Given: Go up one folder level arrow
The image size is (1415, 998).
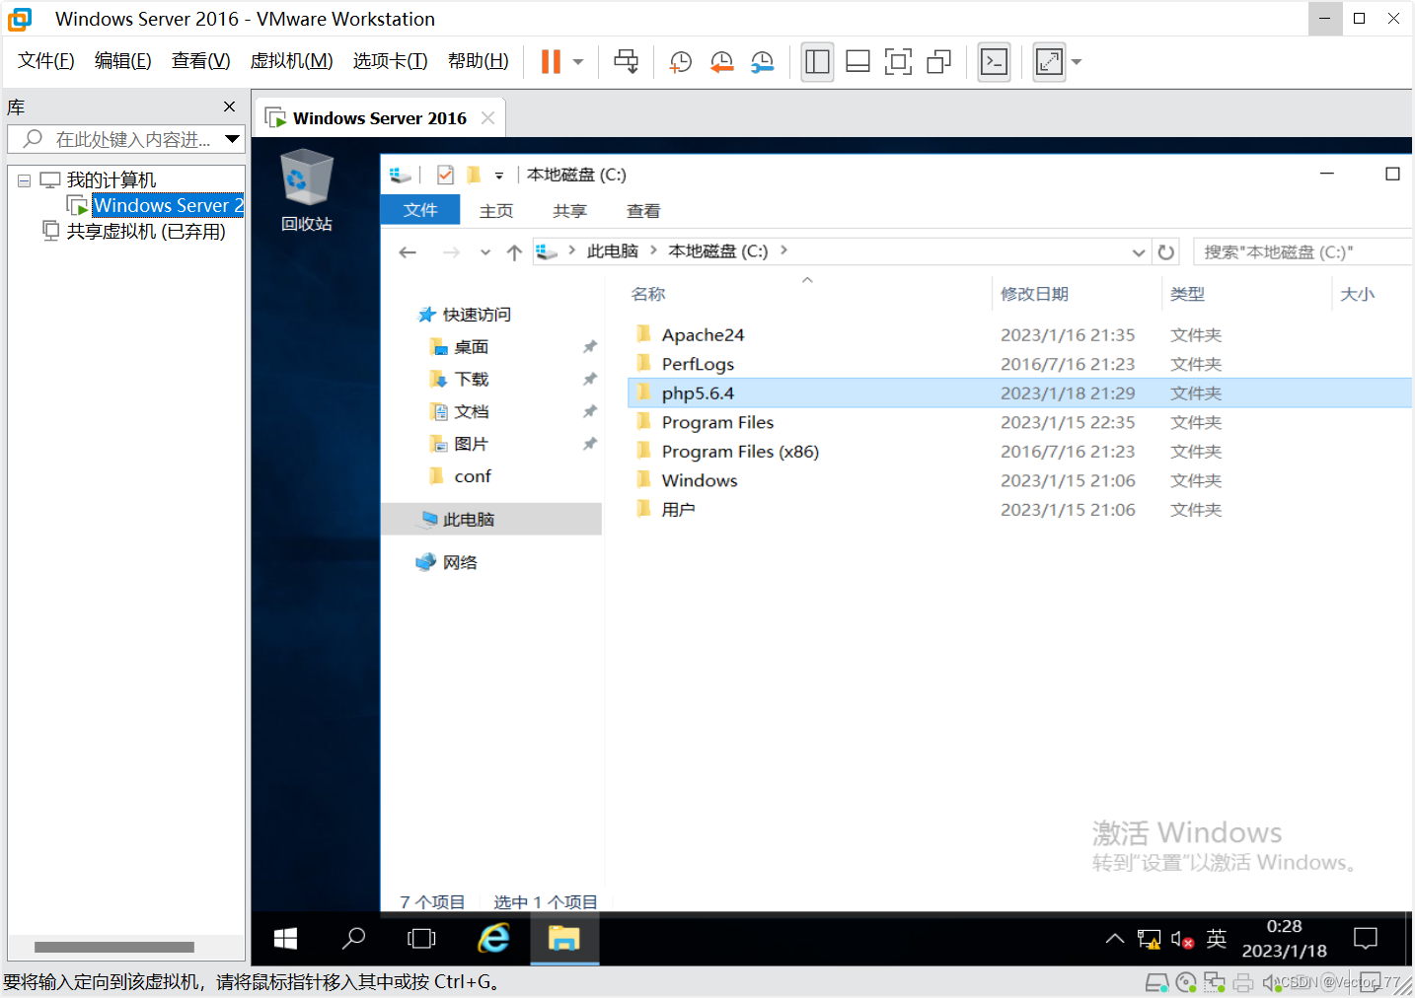Looking at the screenshot, I should [x=514, y=252].
